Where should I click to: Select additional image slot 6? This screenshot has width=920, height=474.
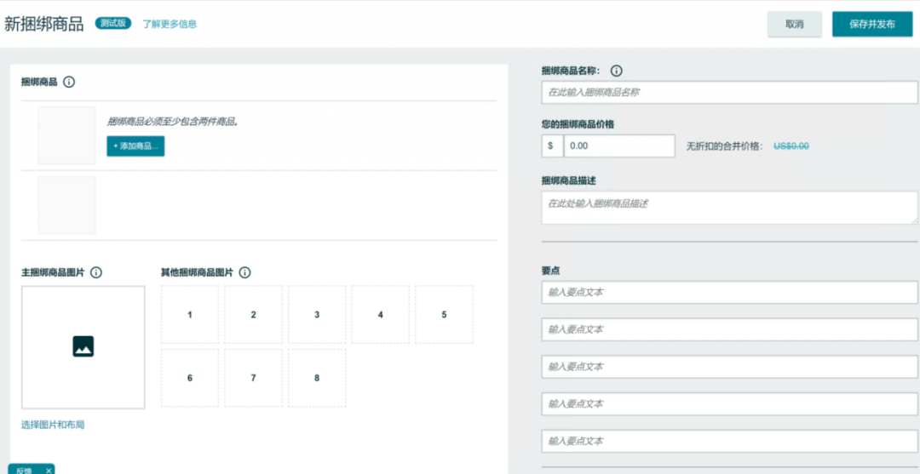(189, 378)
